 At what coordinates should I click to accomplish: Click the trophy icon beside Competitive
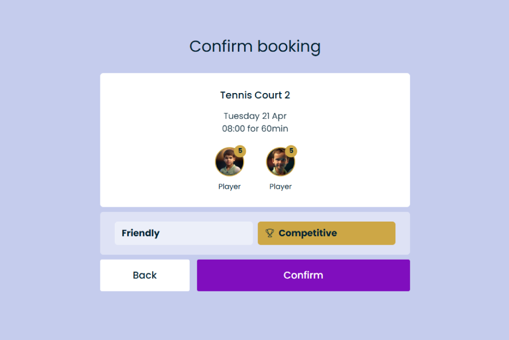[270, 233]
